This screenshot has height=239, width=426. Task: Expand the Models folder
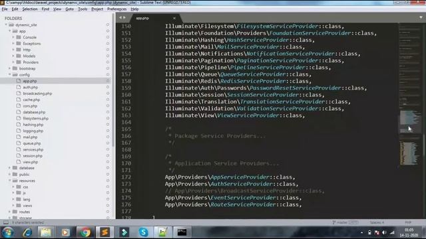pyautogui.click(x=13, y=56)
